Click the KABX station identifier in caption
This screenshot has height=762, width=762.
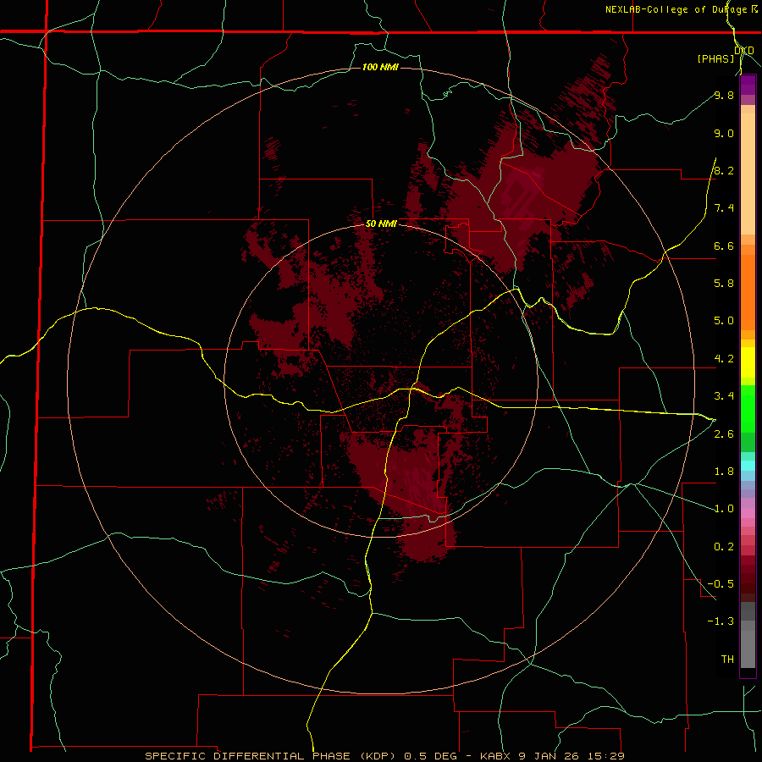[x=495, y=756]
